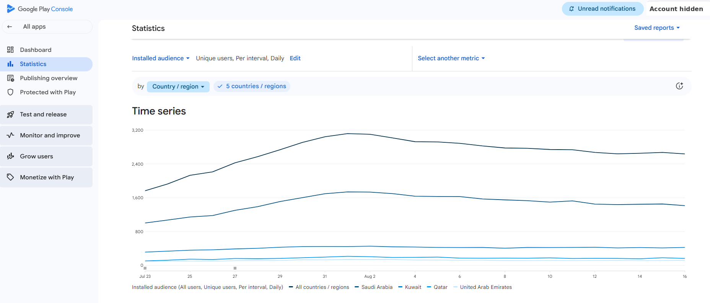The width and height of the screenshot is (710, 303).
Task: Click the Time series heading
Action: 159,111
